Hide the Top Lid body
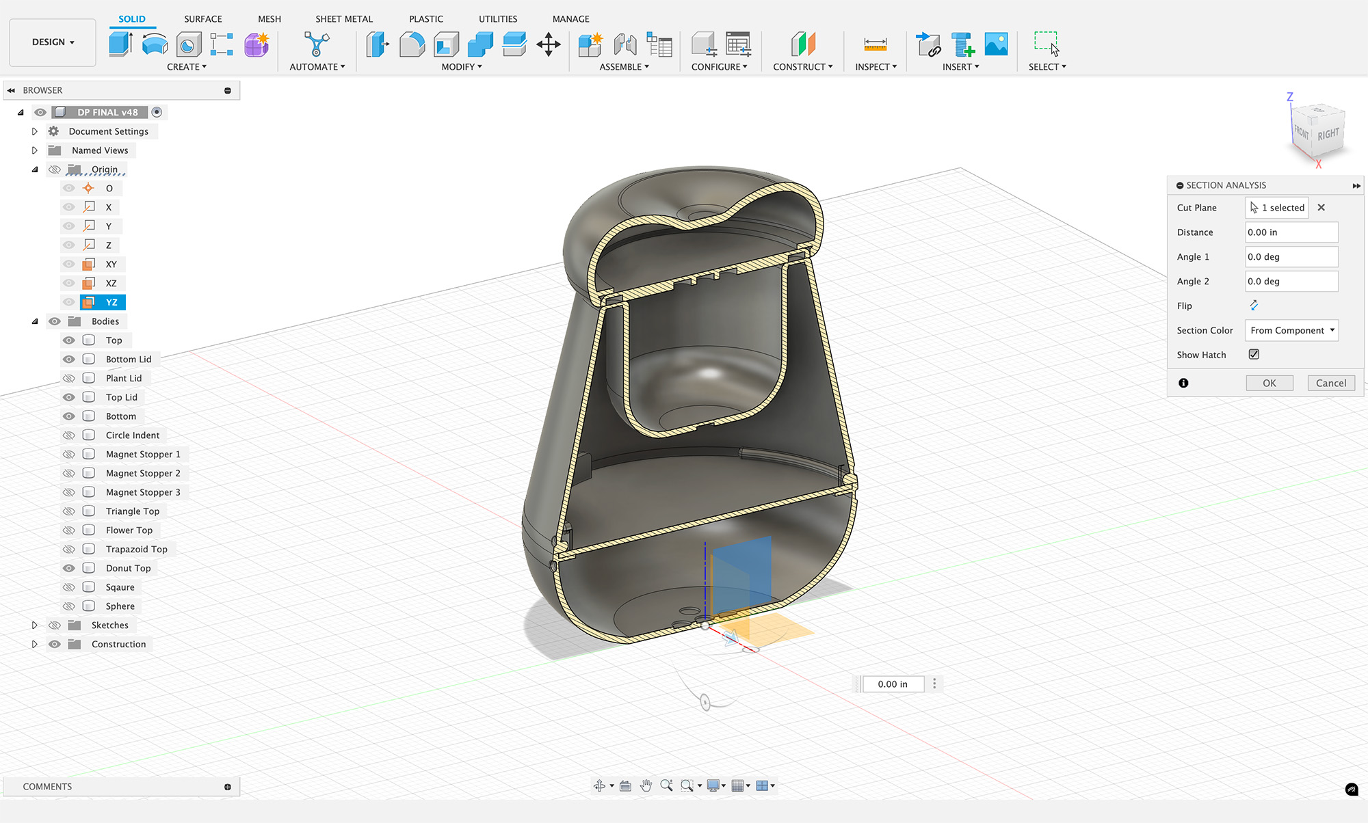Screen dimensions: 1368x823 click(69, 397)
